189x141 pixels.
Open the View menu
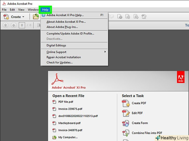[21, 10]
